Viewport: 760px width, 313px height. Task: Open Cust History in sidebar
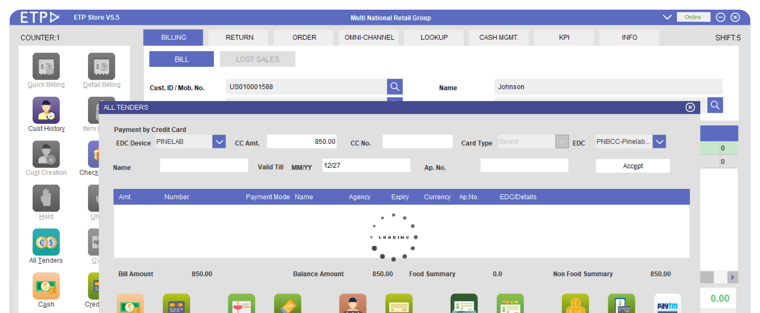click(46, 111)
